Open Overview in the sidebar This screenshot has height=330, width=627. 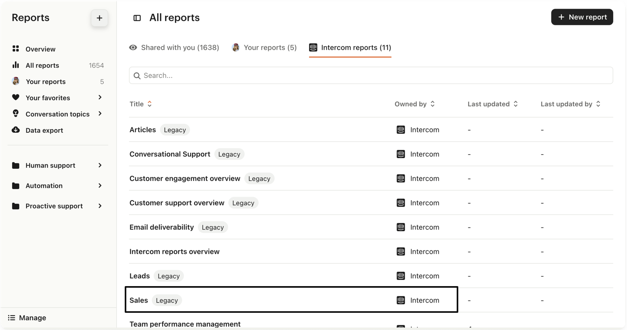pos(40,49)
